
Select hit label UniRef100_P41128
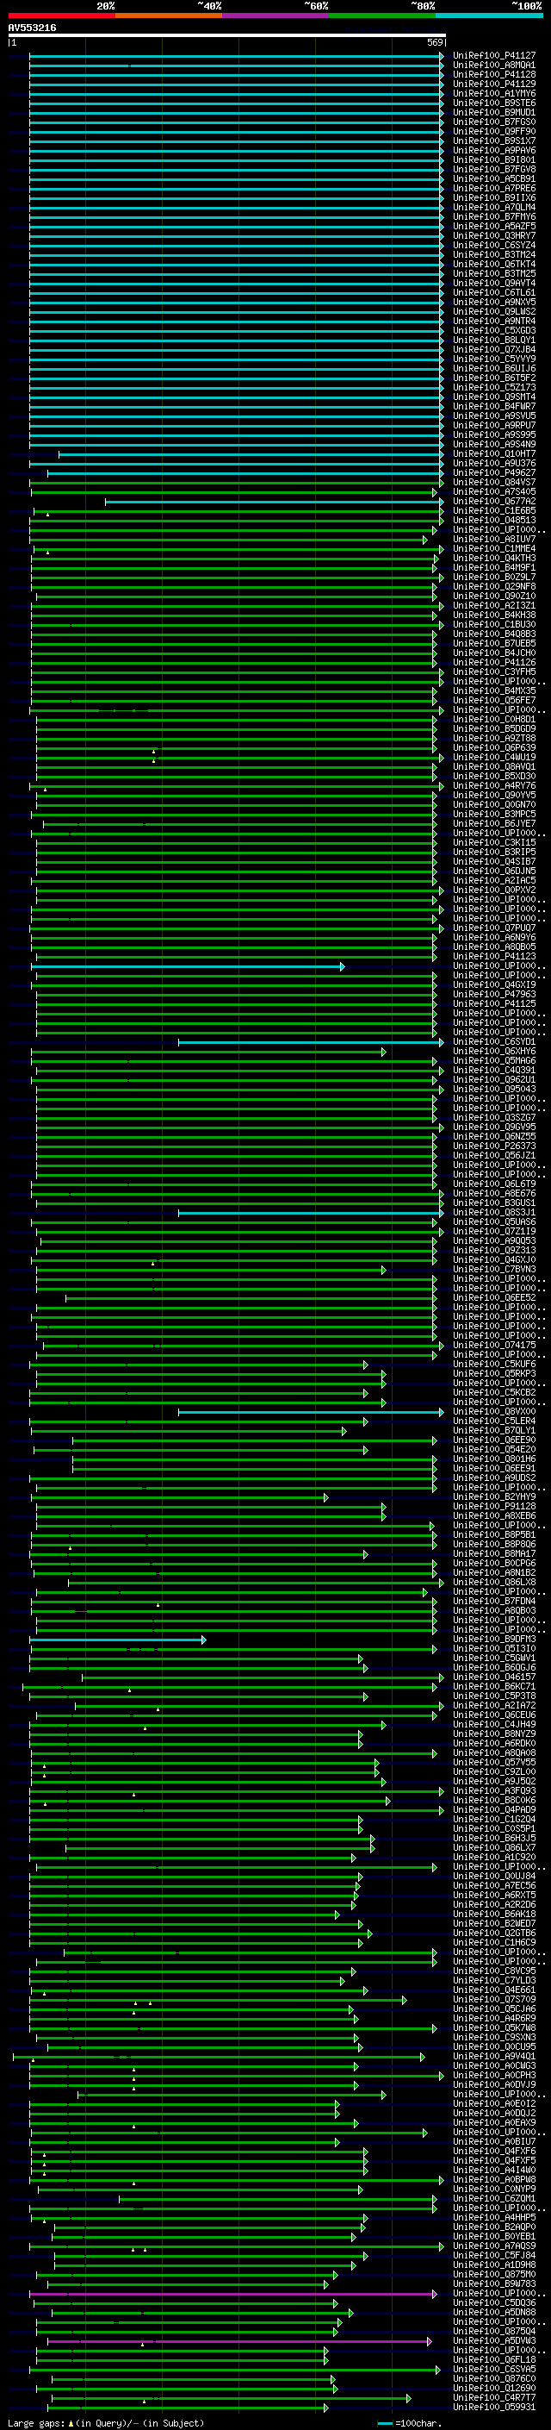(494, 74)
